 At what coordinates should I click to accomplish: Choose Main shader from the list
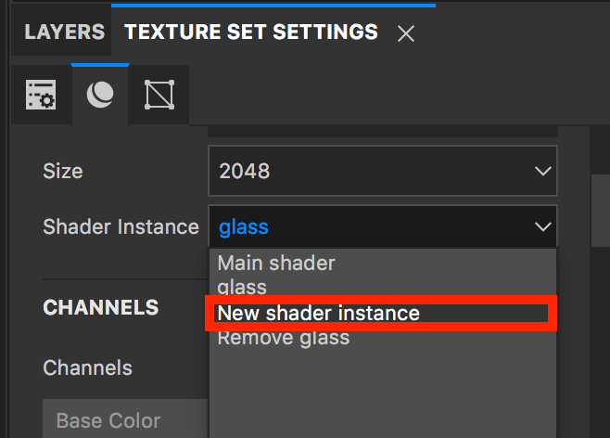point(276,263)
